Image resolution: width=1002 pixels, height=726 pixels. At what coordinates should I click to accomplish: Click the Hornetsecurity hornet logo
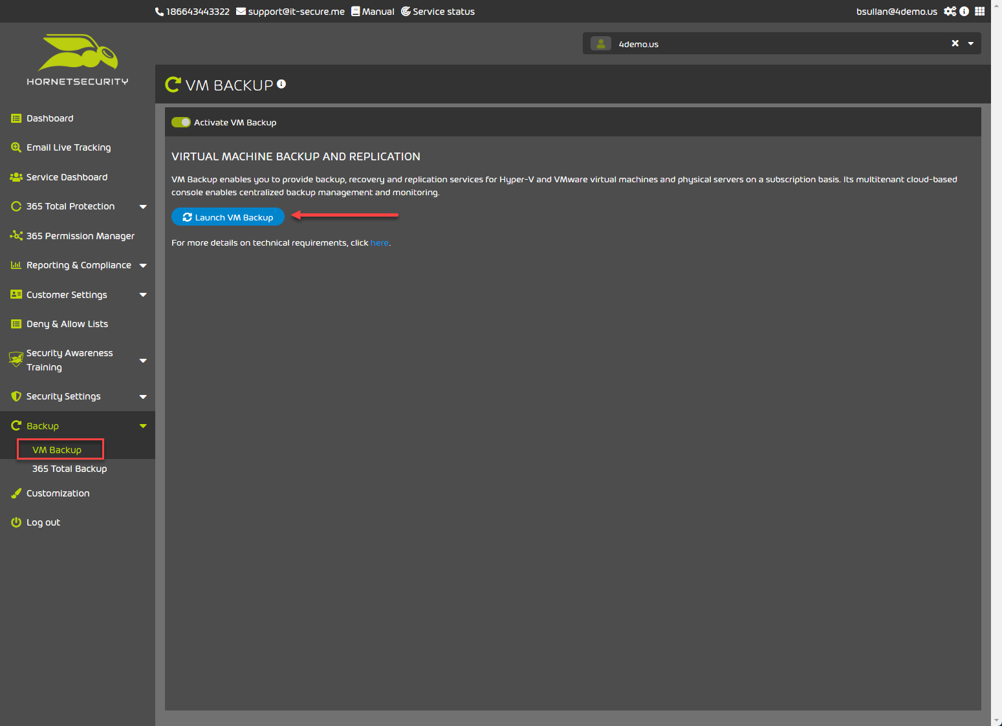click(x=78, y=59)
